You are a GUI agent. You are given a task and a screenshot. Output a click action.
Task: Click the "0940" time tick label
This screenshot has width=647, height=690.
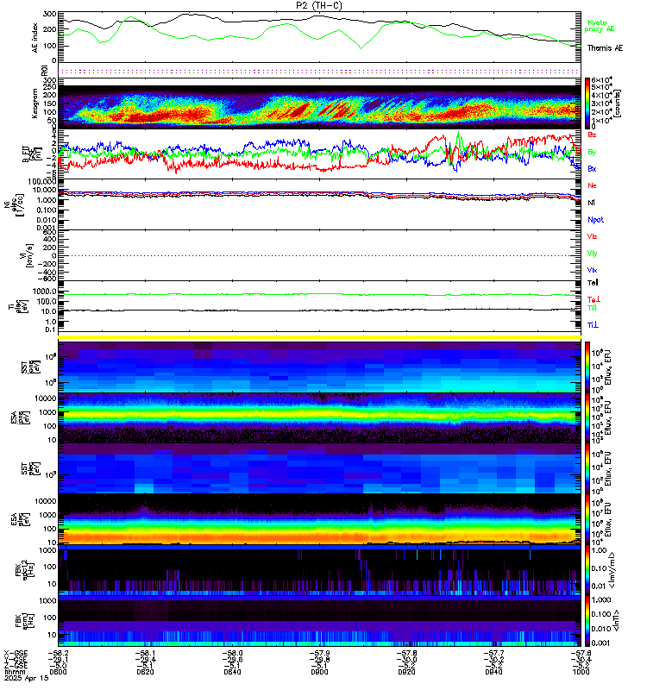(x=493, y=672)
